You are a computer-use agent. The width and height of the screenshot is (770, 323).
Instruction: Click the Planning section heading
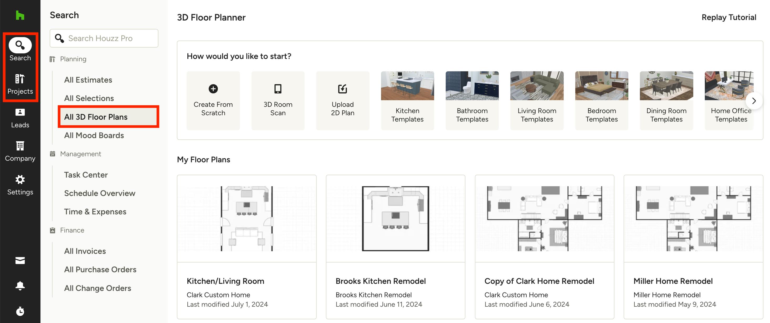pyautogui.click(x=73, y=59)
